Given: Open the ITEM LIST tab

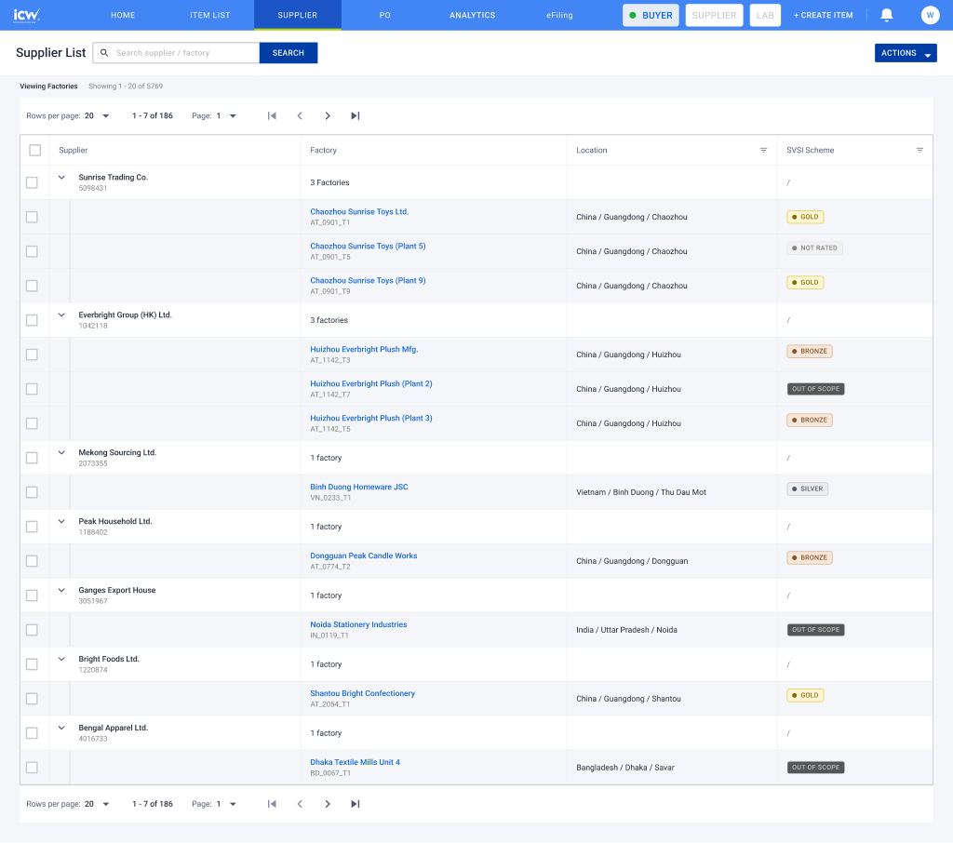Looking at the screenshot, I should pyautogui.click(x=209, y=15).
